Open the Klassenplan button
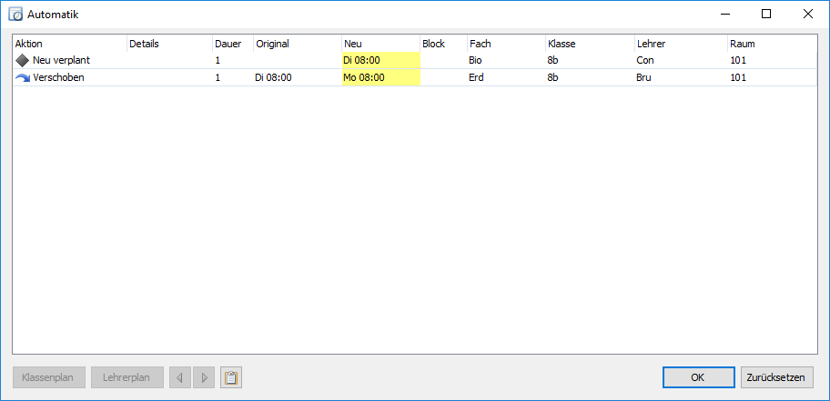 pos(49,377)
